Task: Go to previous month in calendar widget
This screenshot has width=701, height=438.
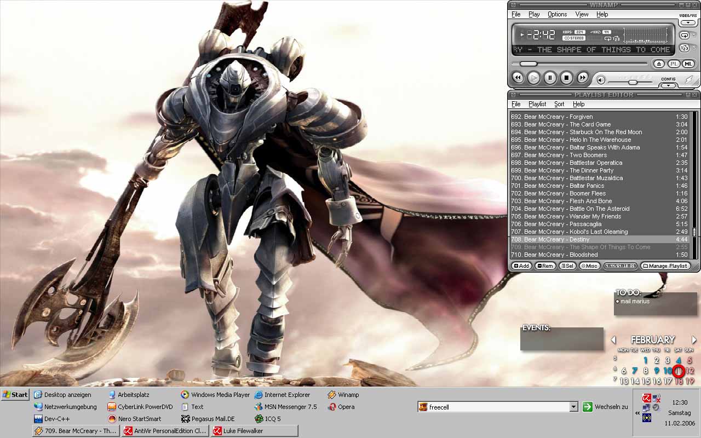Action: click(x=613, y=340)
